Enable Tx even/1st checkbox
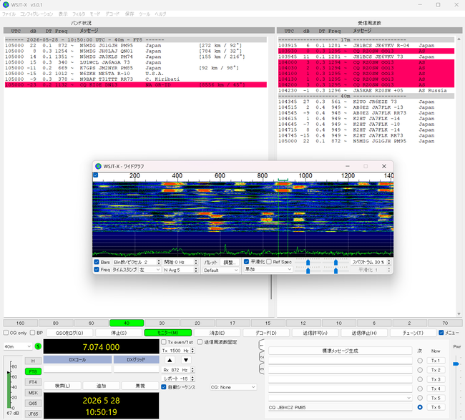Screen dimensions: 465x420 click(163, 342)
